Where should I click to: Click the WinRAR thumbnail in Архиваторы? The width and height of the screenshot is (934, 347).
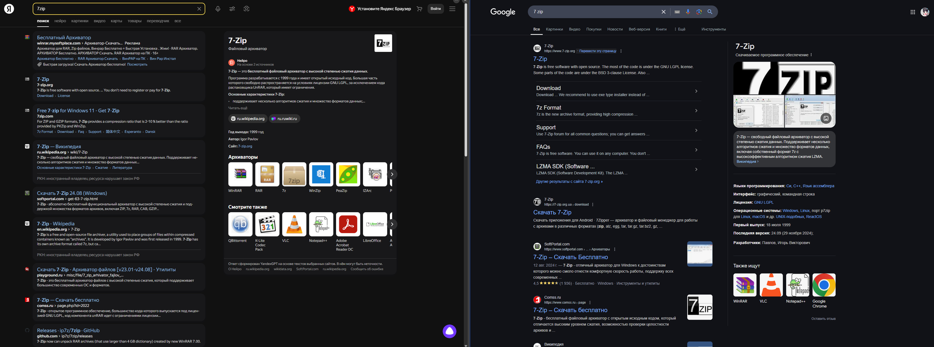tap(240, 174)
